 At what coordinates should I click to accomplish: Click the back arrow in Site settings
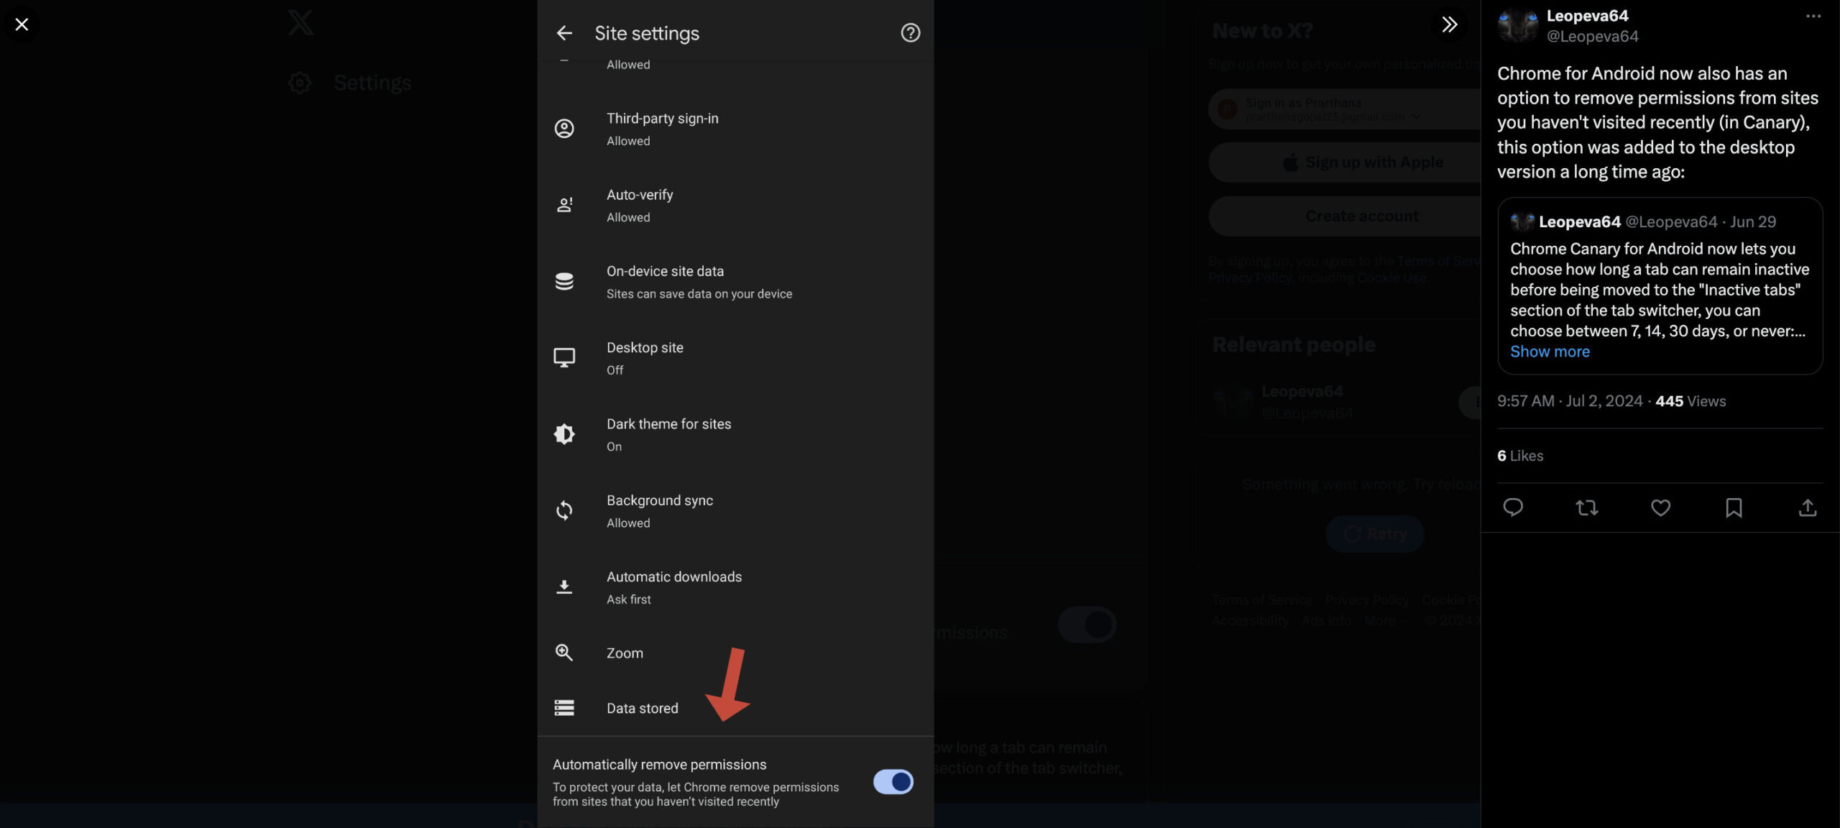[x=564, y=32]
